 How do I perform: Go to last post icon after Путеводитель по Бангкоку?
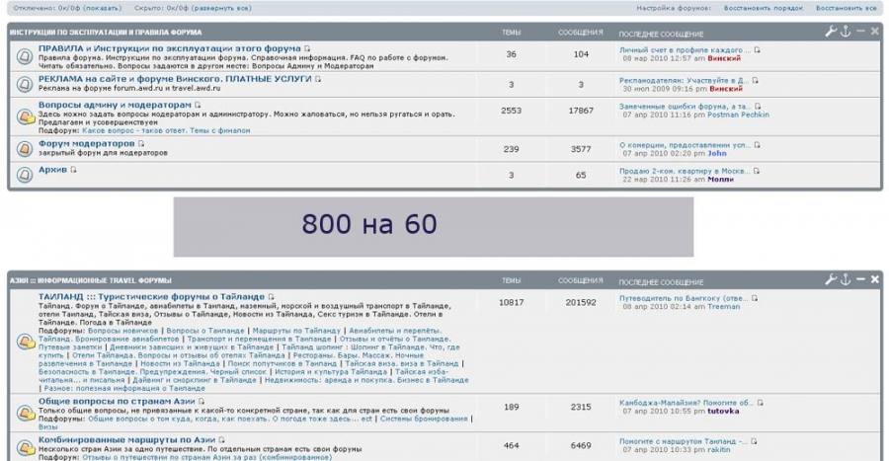click(x=755, y=298)
